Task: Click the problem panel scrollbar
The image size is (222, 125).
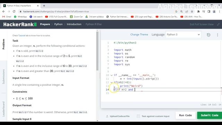Action: pyautogui.click(x=97, y=51)
